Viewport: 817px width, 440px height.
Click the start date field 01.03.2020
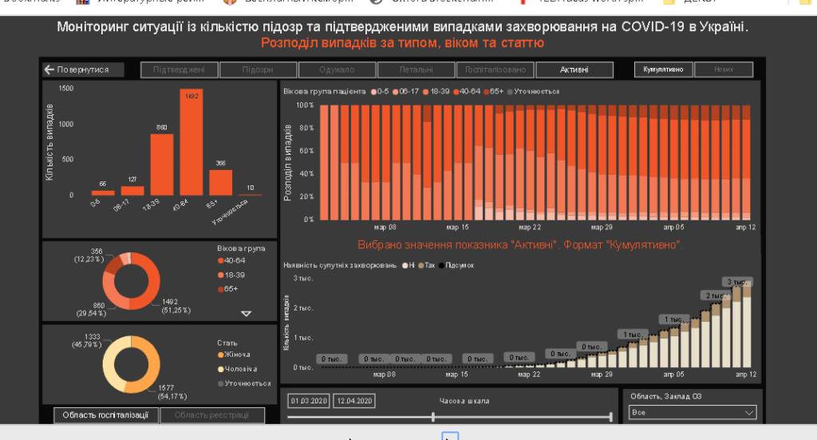[x=309, y=401]
